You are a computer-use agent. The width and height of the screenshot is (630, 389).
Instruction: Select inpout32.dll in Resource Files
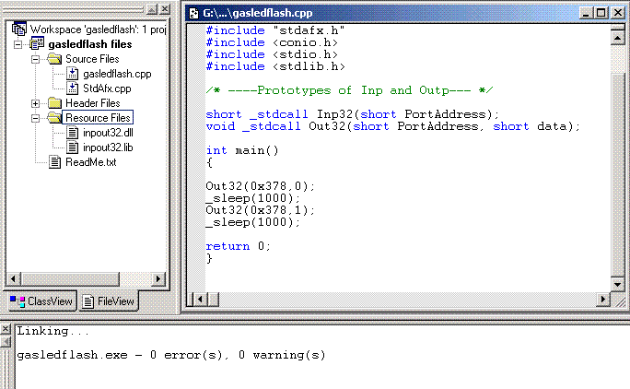[108, 133]
